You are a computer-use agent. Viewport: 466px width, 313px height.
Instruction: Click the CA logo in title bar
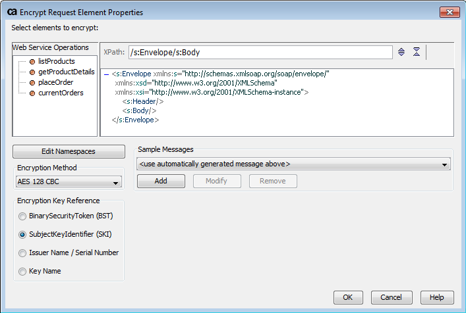tap(11, 12)
